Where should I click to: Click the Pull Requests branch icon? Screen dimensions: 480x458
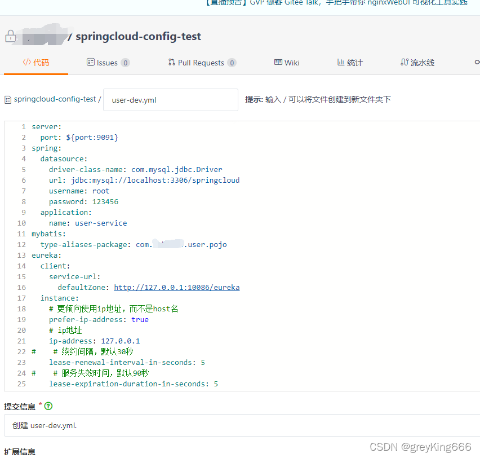[x=171, y=62]
